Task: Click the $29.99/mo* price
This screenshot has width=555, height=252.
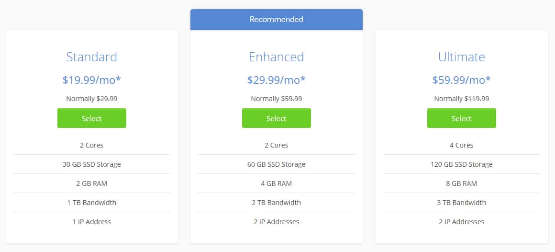Action: coord(277,80)
